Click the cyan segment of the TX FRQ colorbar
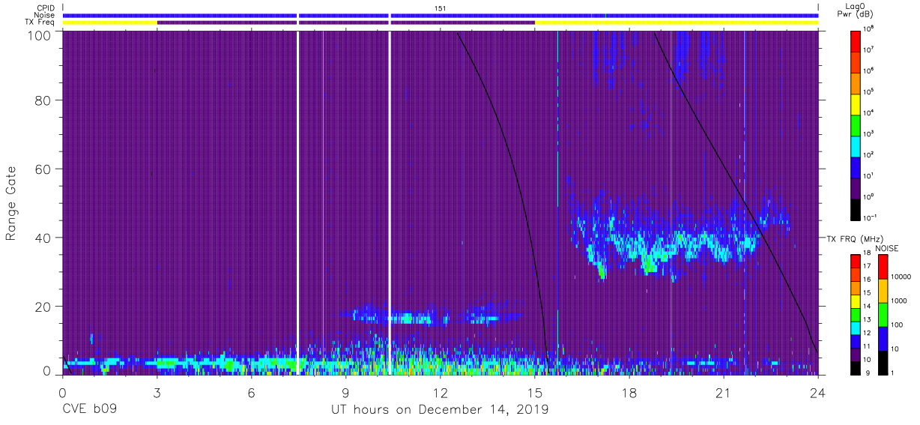Image resolution: width=920 pixels, height=425 pixels. tap(857, 328)
